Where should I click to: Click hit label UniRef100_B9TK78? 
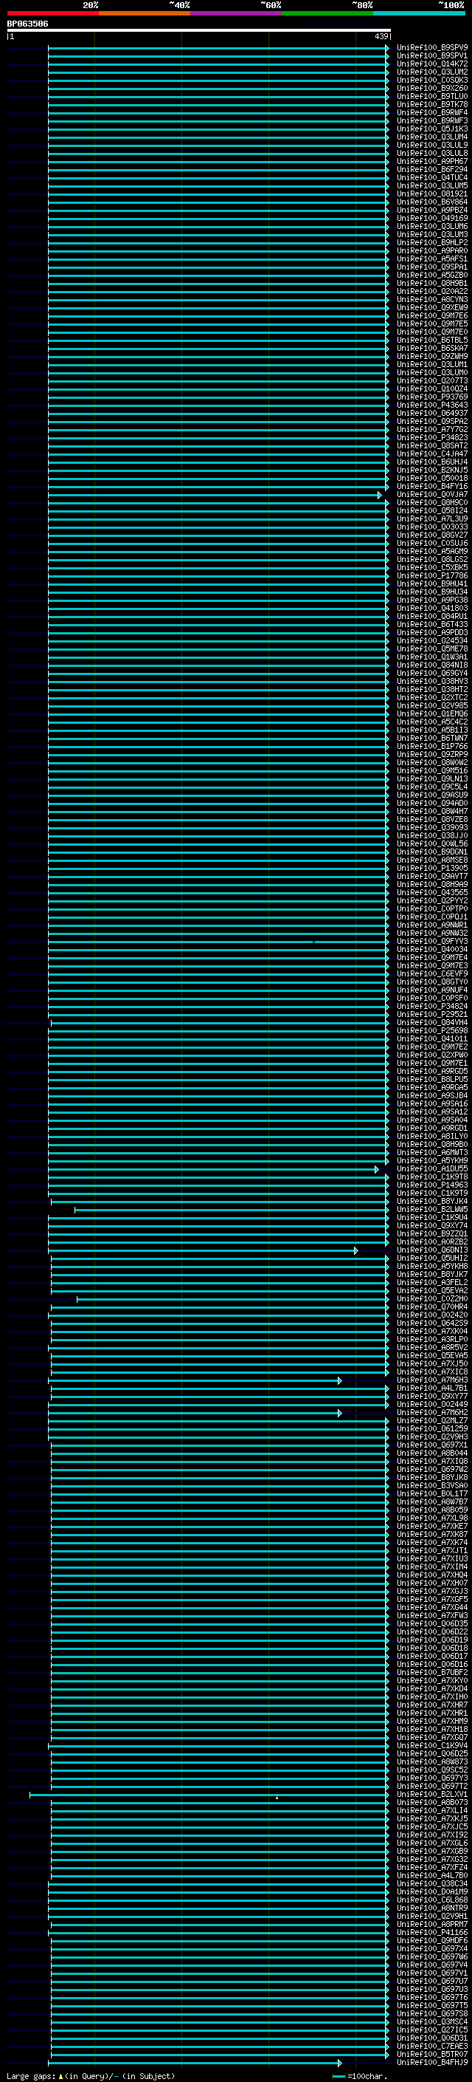432,104
